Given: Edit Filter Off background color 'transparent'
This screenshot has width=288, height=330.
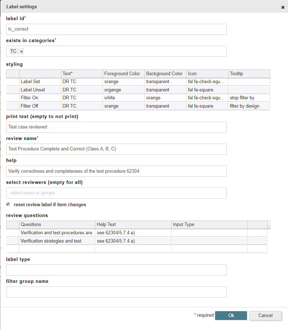Looking at the screenshot, I should (x=165, y=106).
